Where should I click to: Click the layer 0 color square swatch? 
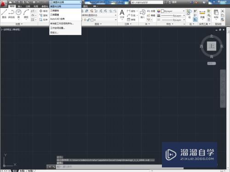(92, 20)
